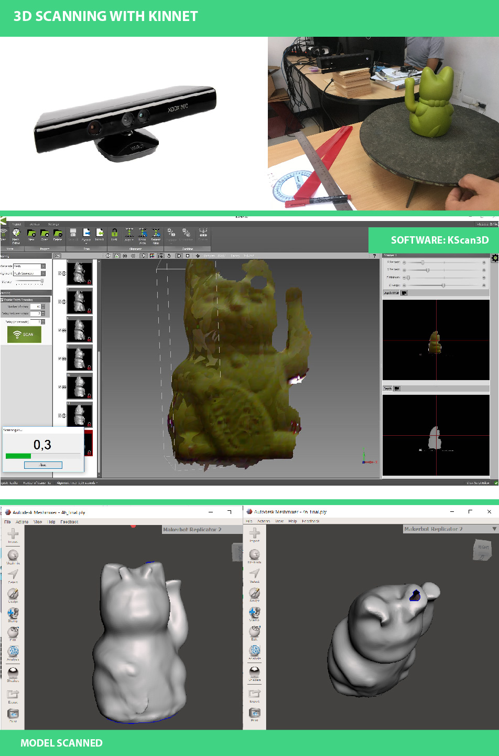Select the fourth cat scan thumbnail
The width and height of the screenshot is (499, 756).
pyautogui.click(x=80, y=358)
